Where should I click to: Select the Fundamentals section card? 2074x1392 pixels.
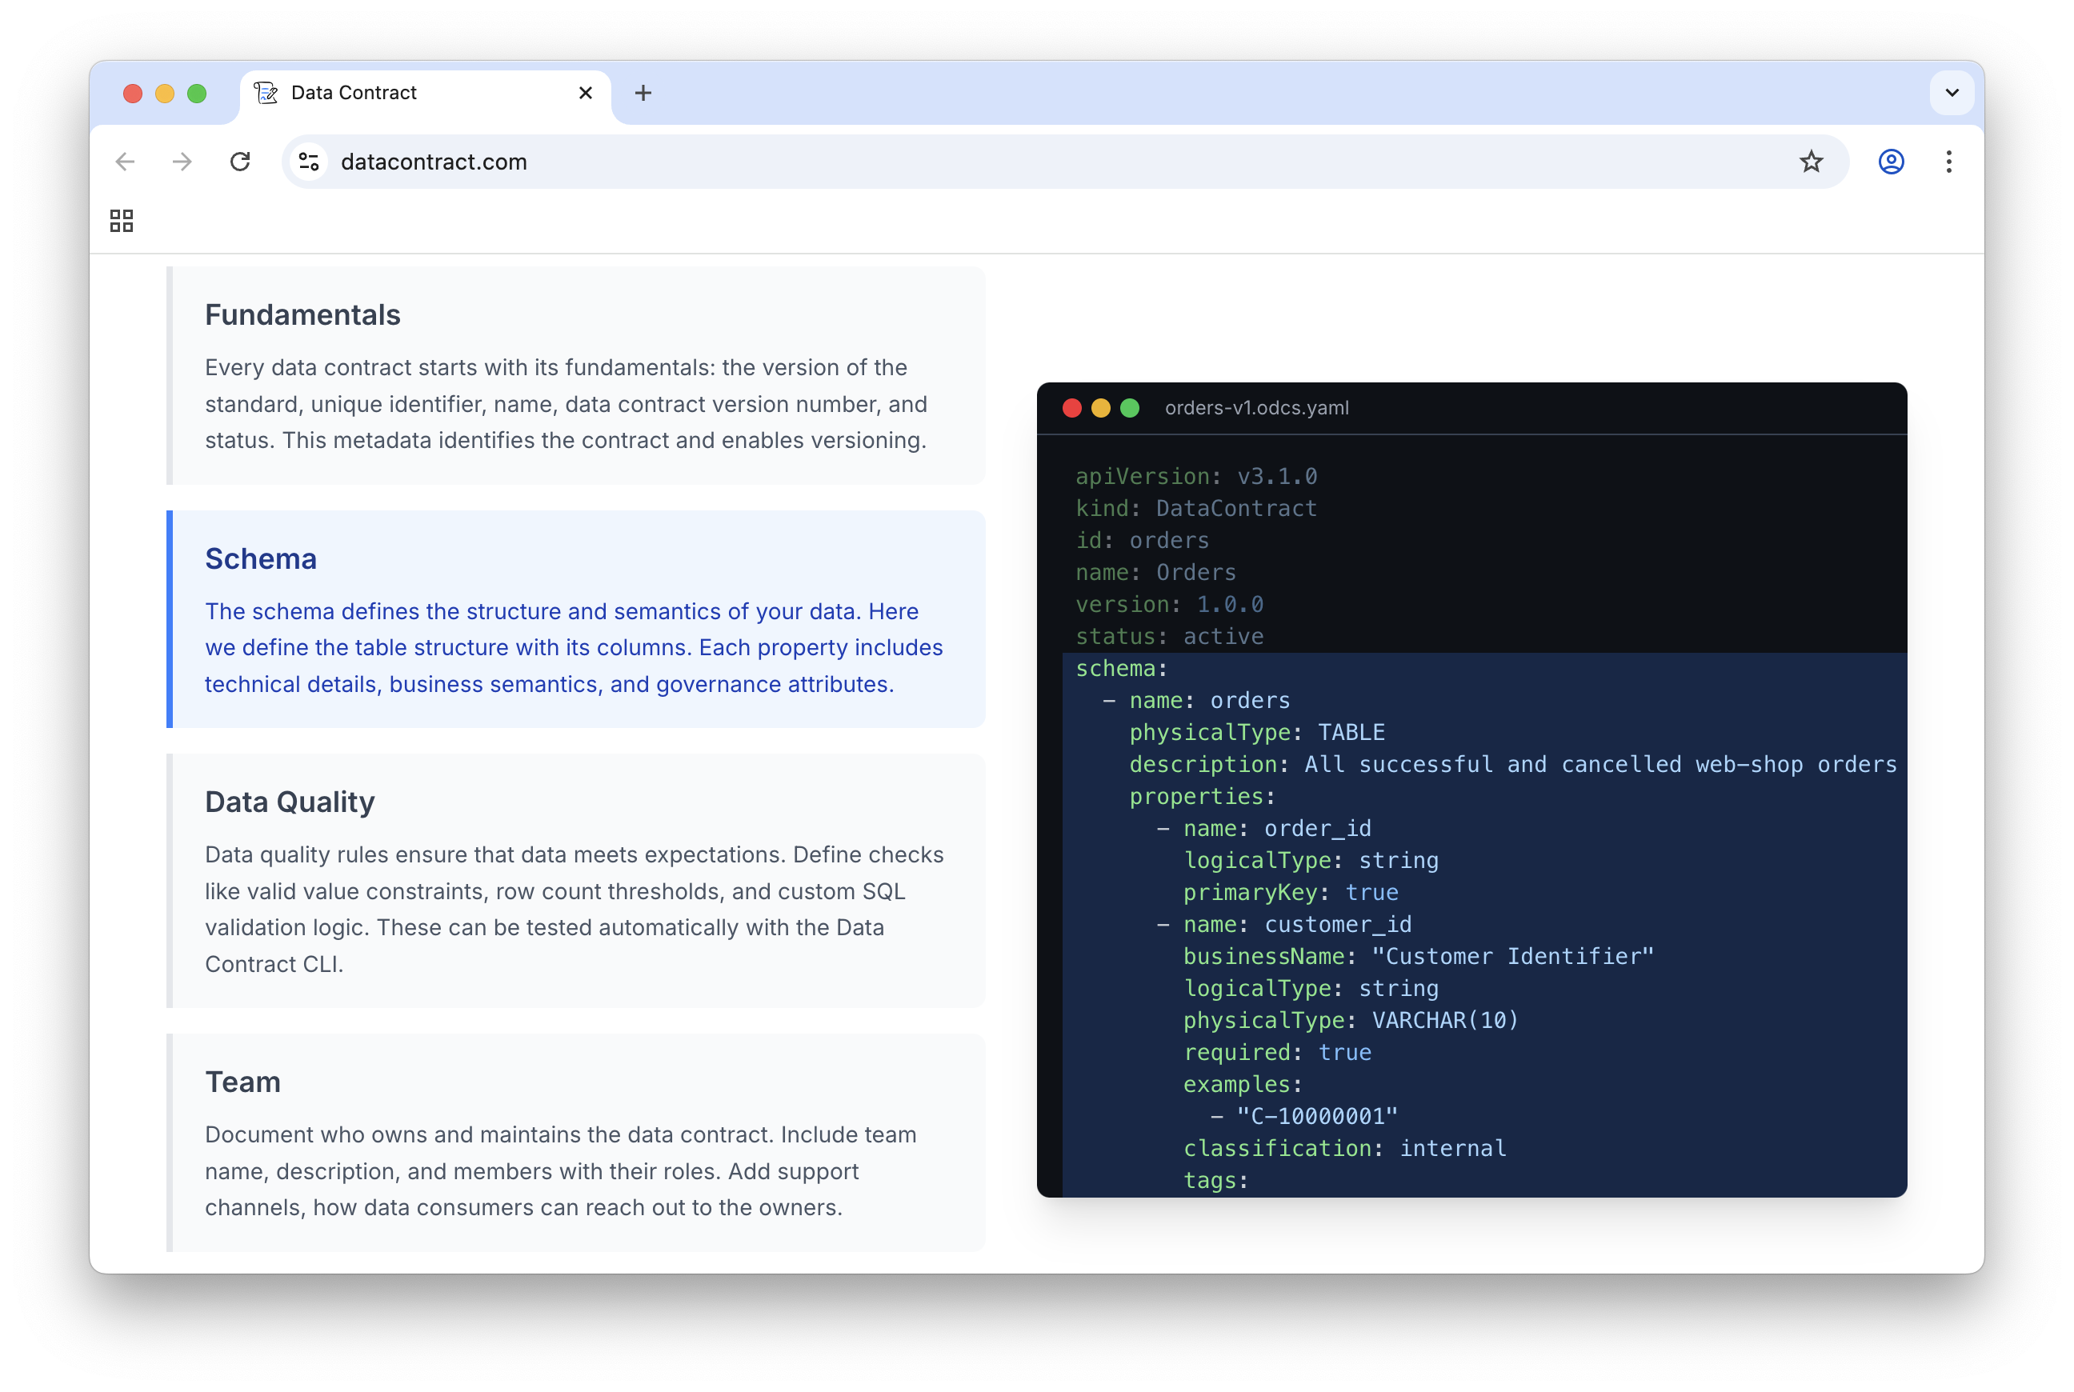(575, 375)
